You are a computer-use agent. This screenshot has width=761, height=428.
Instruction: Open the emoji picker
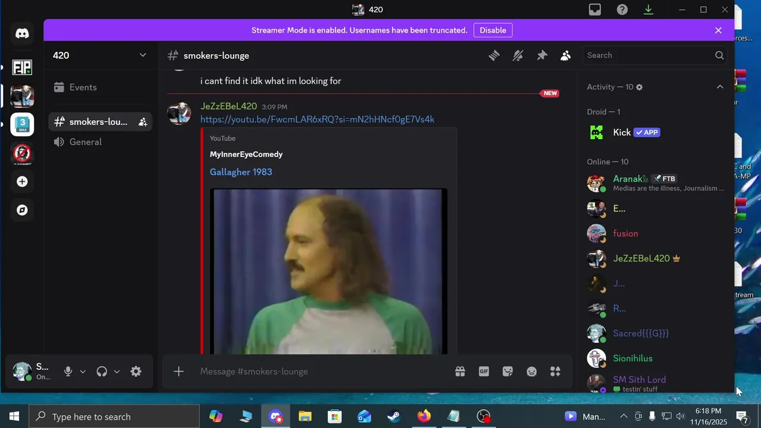click(x=532, y=372)
